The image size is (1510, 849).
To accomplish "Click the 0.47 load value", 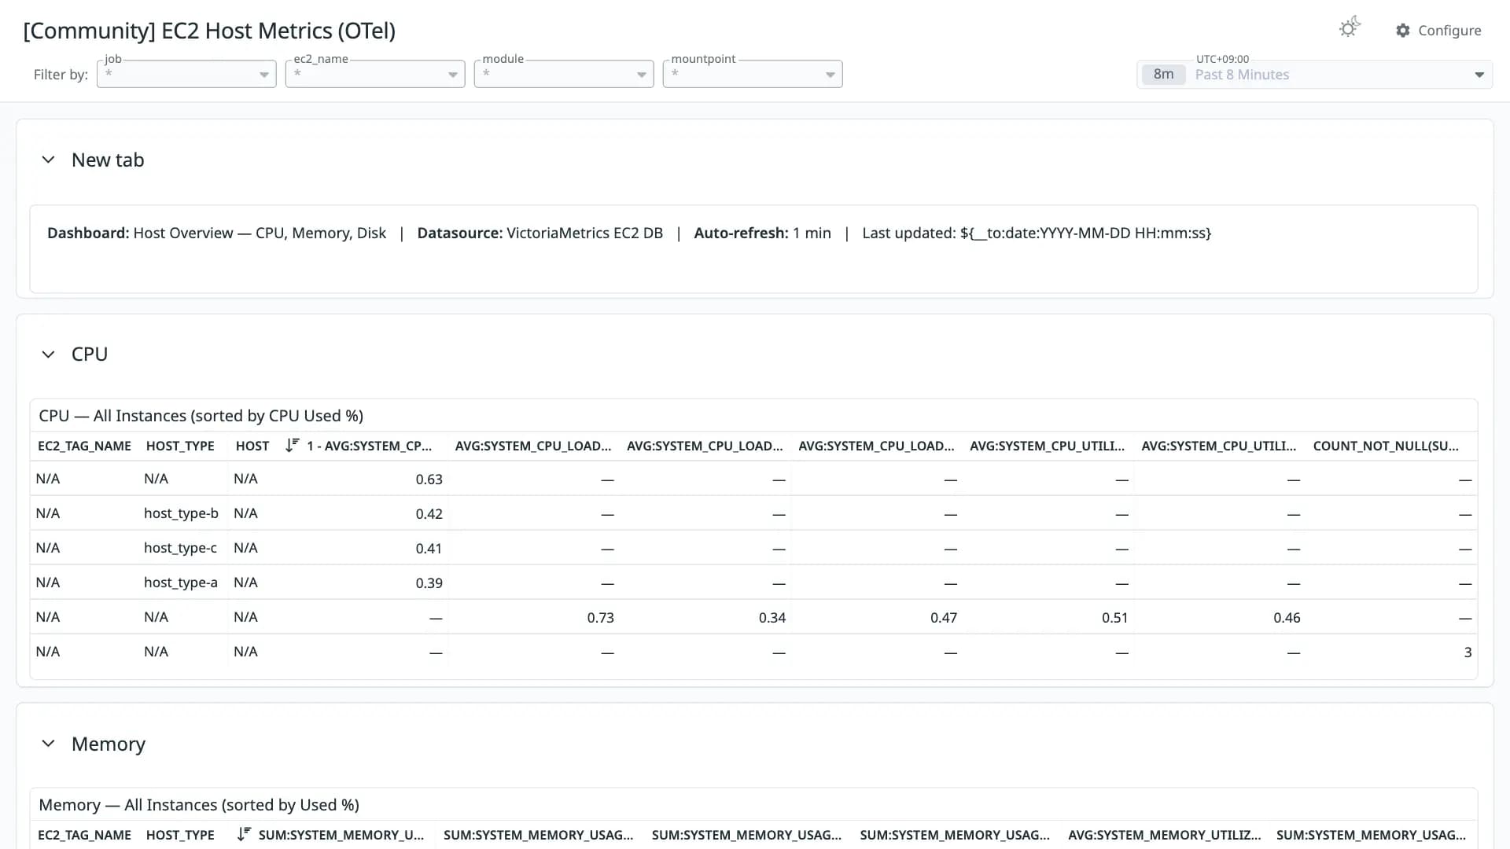I will tap(943, 618).
